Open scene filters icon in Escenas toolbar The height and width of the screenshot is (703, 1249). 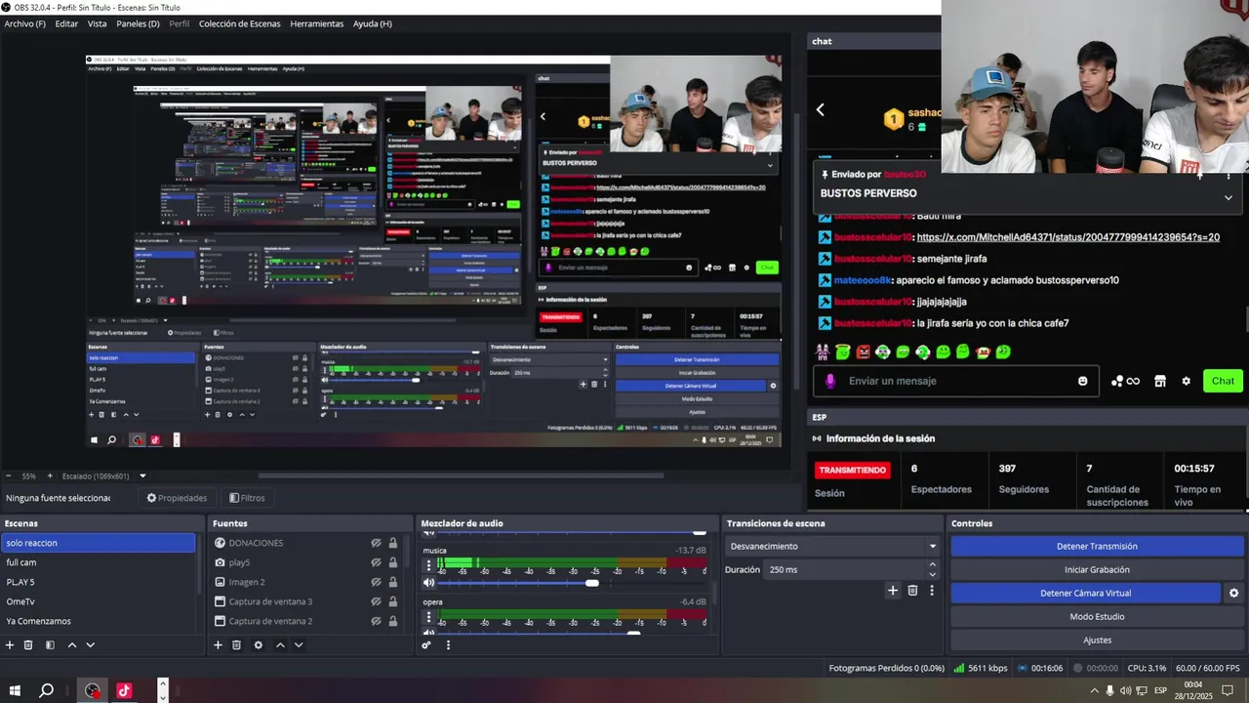click(48, 645)
